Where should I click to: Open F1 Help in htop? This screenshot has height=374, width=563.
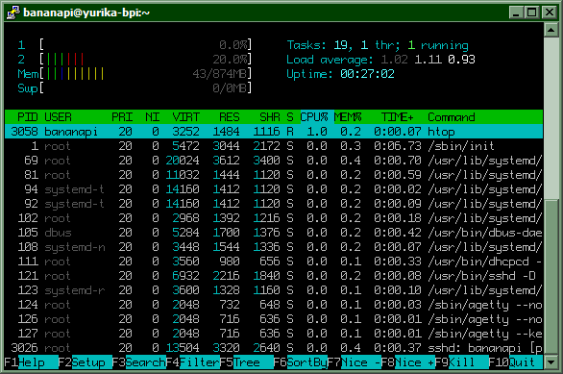pos(32,362)
